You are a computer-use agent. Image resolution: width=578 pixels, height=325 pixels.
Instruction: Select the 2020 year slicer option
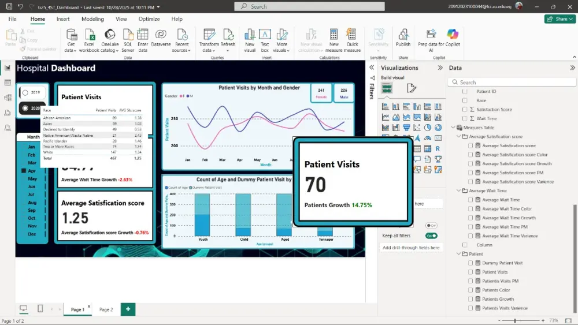[x=32, y=108]
